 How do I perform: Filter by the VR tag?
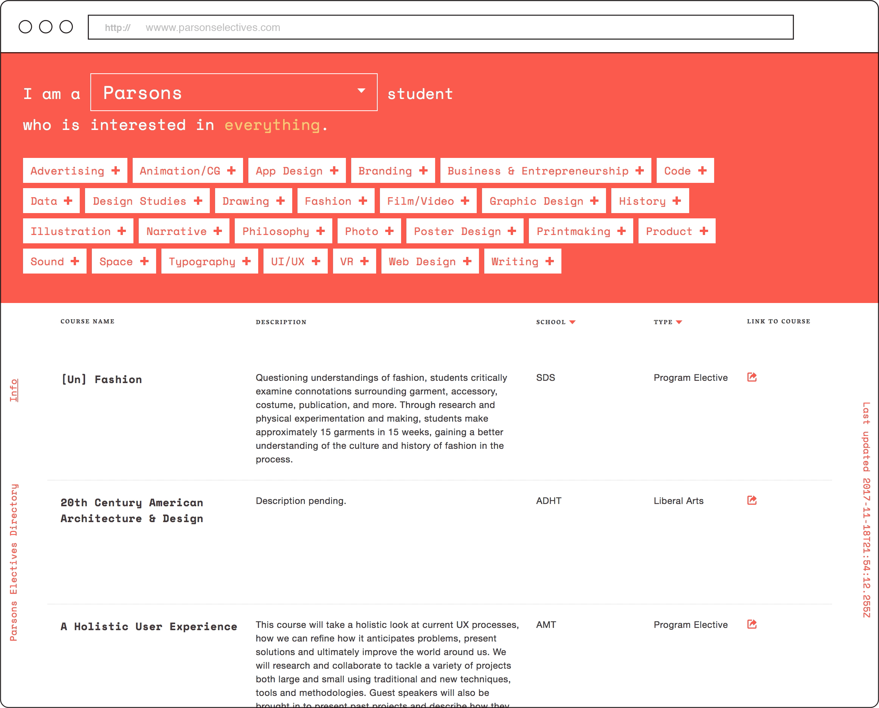(355, 261)
